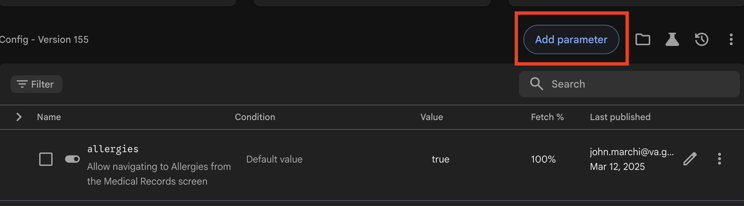744x206 pixels.
Task: Click the Last published column header
Action: coord(620,117)
